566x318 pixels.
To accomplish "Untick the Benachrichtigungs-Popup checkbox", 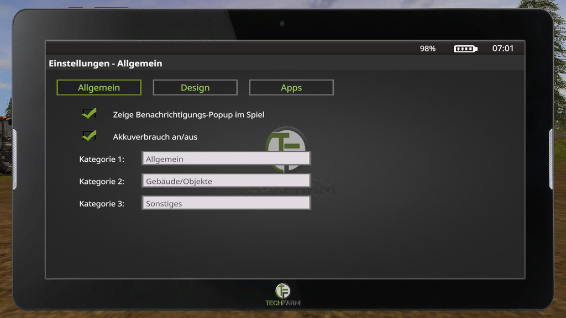I will pyautogui.click(x=88, y=114).
